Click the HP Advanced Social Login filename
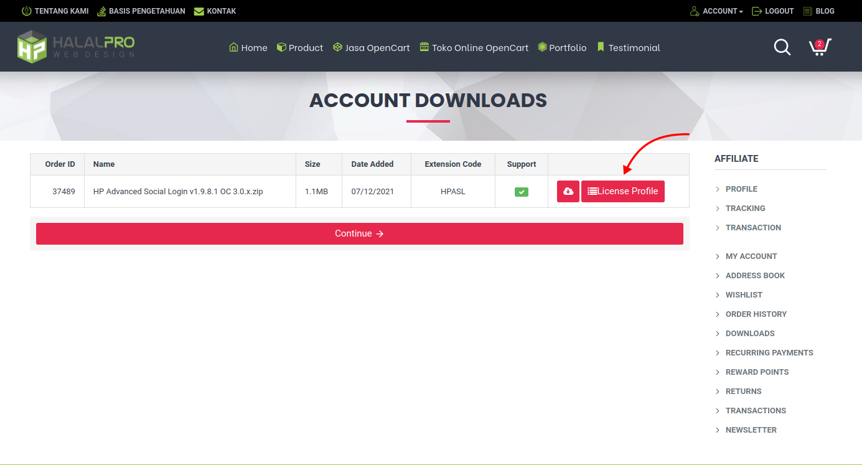This screenshot has height=465, width=862. (178, 192)
